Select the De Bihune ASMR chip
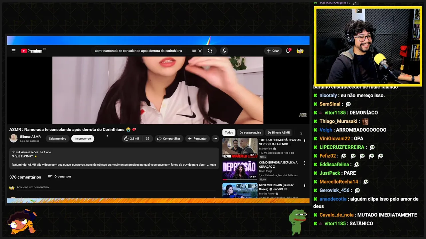The image size is (426, 239). pyautogui.click(x=279, y=132)
